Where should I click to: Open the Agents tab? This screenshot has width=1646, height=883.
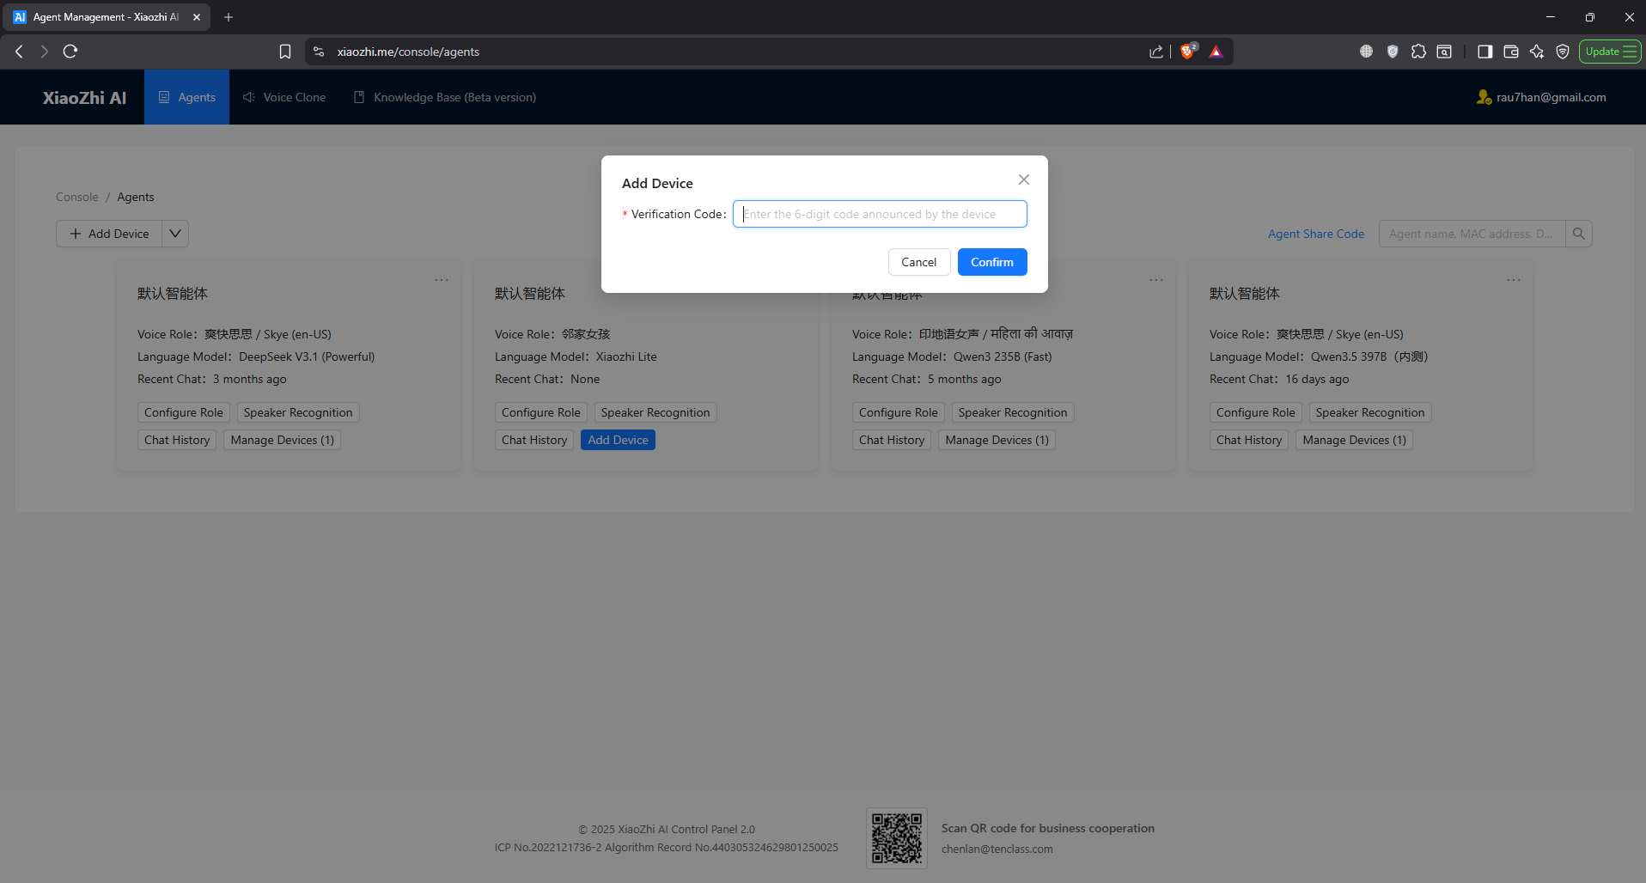pyautogui.click(x=186, y=97)
